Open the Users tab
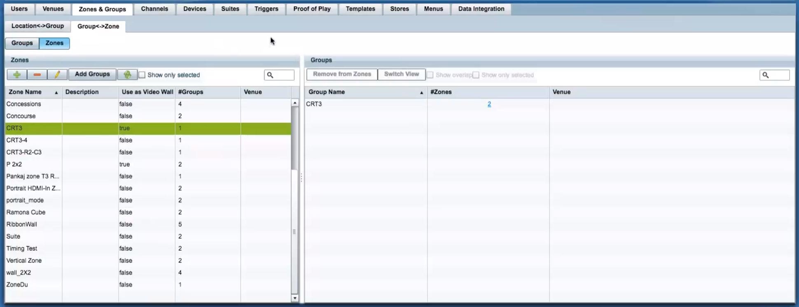Viewport: 799px width, 307px height. tap(19, 9)
